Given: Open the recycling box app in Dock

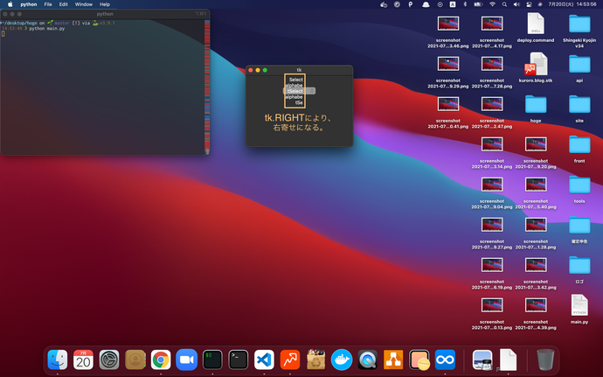Looking at the screenshot, I should point(315,360).
